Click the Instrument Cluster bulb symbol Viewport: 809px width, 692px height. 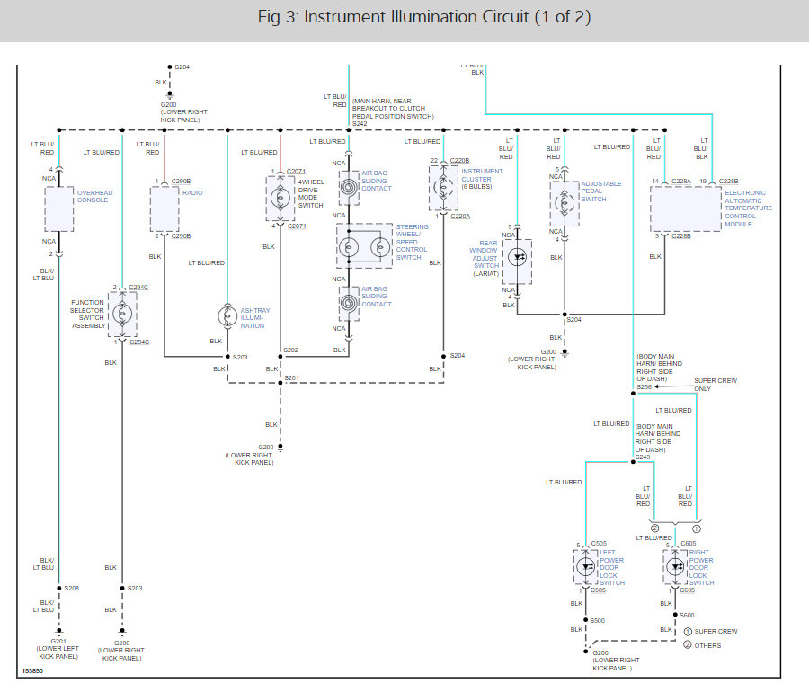click(443, 187)
